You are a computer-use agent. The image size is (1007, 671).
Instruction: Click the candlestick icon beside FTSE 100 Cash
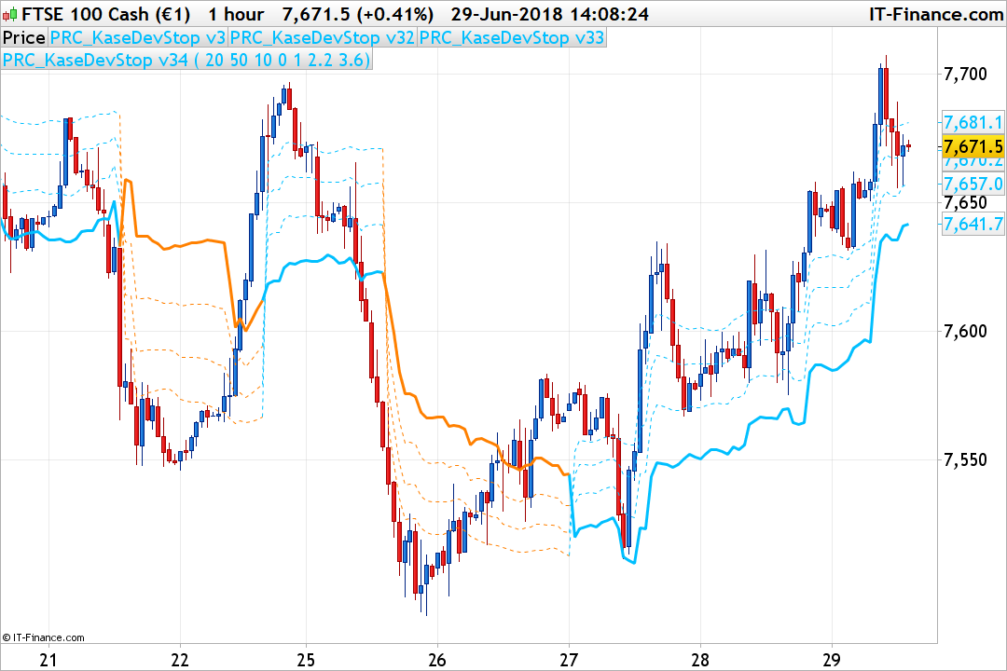(x=10, y=14)
